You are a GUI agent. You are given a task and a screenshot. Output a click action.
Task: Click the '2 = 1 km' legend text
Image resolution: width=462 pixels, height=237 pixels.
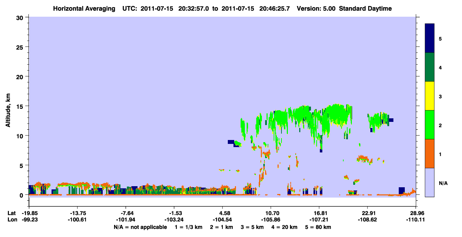point(221,227)
